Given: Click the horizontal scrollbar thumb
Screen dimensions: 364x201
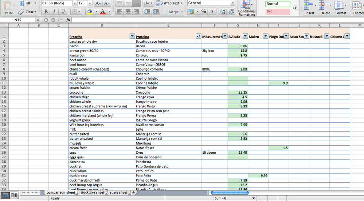Looking at the screenshot, I should tap(230, 193).
